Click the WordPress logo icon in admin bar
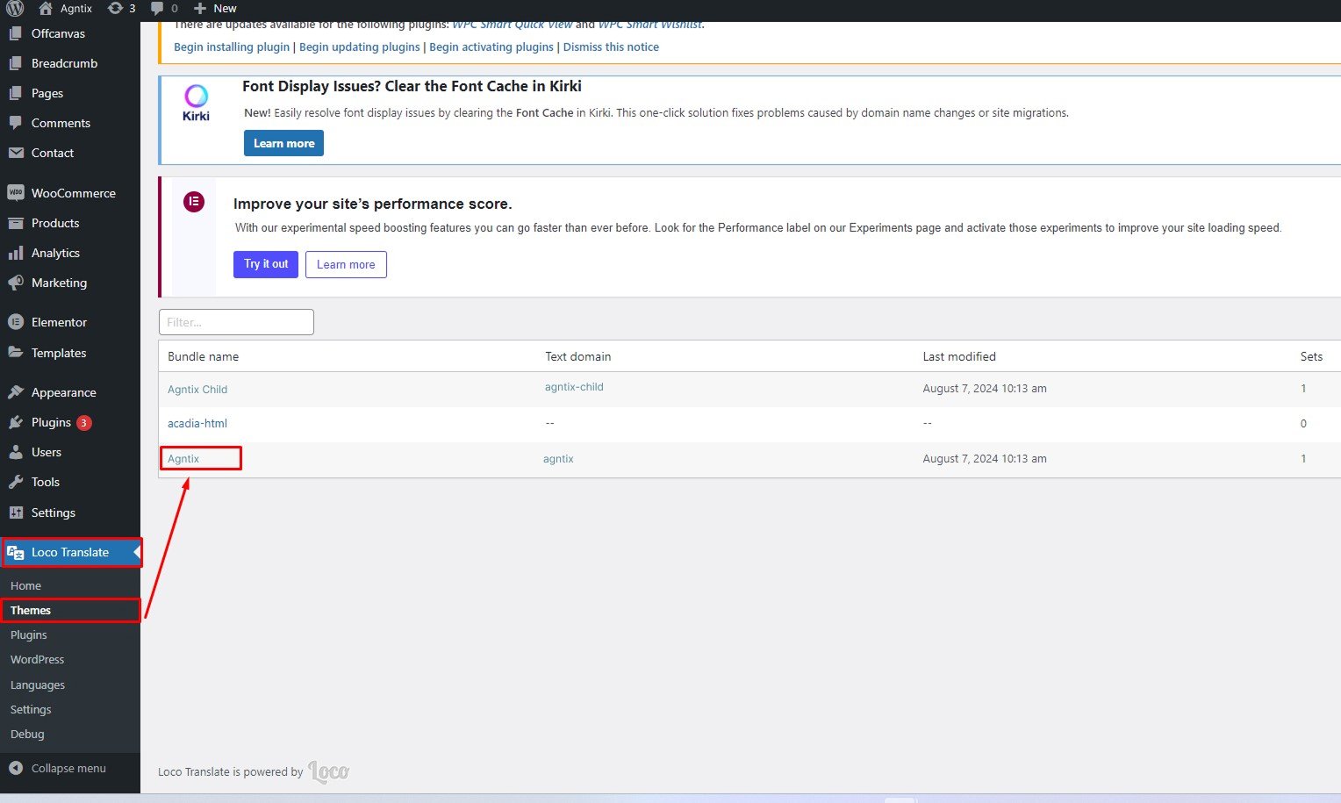 pyautogui.click(x=15, y=9)
